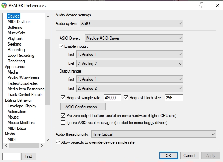
Task: Select Mouse Modifiers in the sidebar
Action: tap(21, 123)
